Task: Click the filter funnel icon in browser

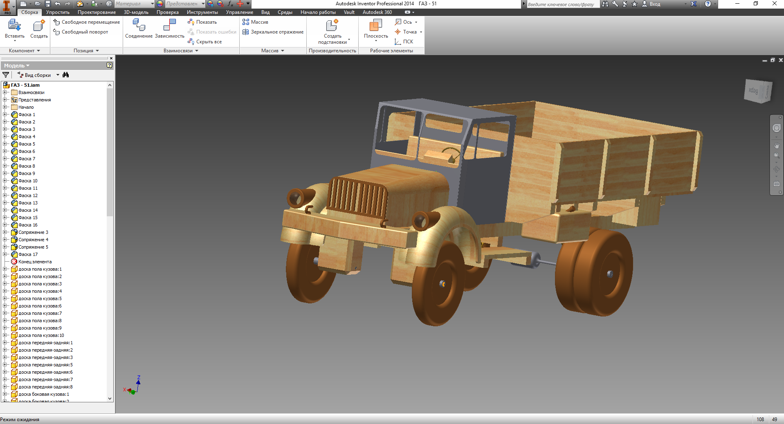Action: click(x=6, y=75)
